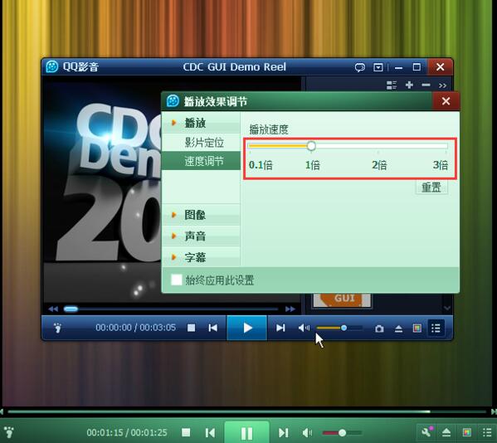Open the title bar dropdown menu icon
Screen dimensions: 497x443
click(x=378, y=67)
